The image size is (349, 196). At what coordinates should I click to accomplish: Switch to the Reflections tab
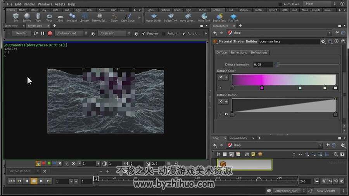238,53
